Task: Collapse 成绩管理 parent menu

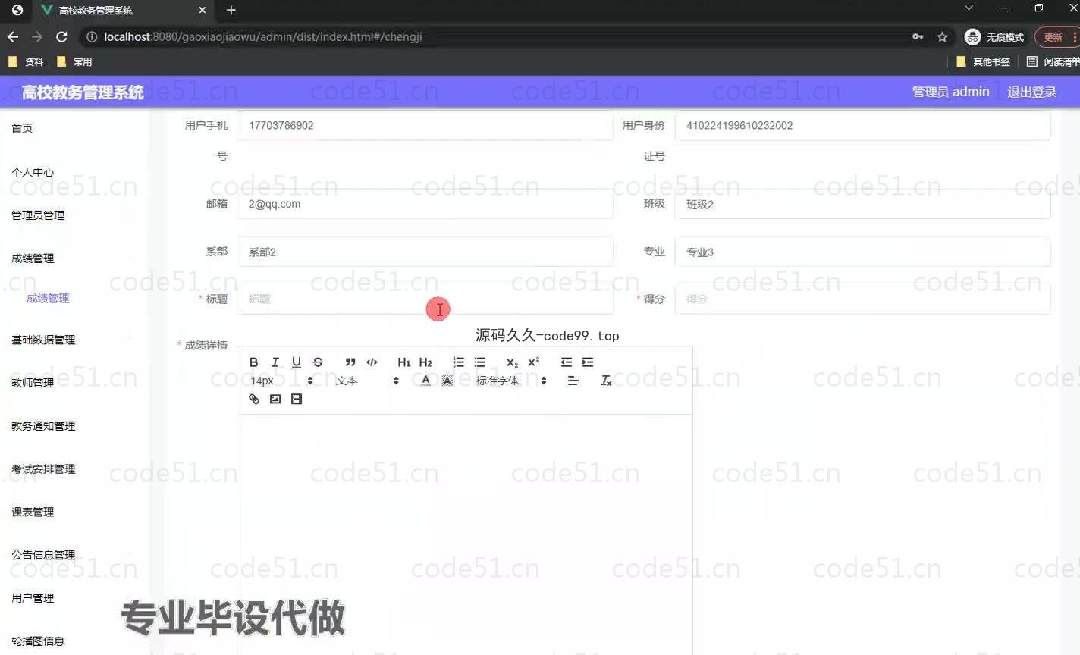Action: tap(33, 259)
